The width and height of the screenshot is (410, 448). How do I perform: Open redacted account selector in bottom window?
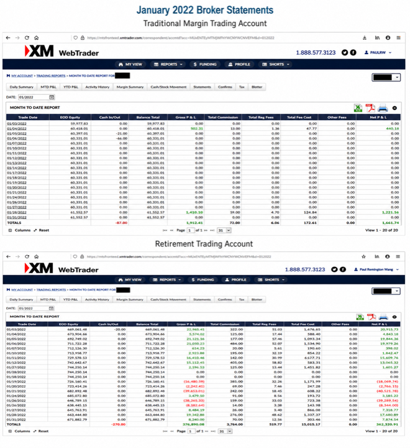pos(386,291)
